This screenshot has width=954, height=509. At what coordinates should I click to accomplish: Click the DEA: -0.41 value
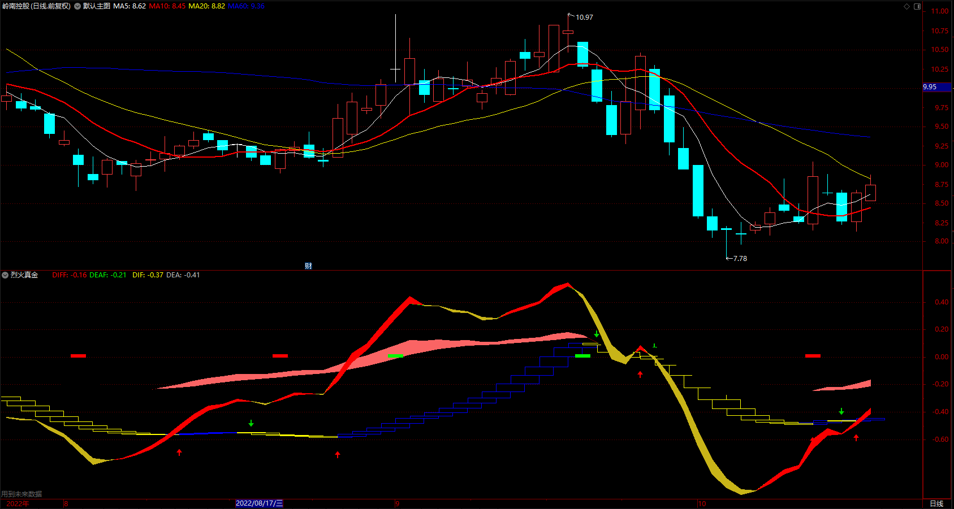click(183, 275)
